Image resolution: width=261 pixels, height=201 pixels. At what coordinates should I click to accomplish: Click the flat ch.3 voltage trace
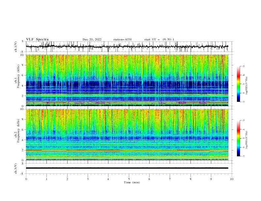(x=127, y=168)
